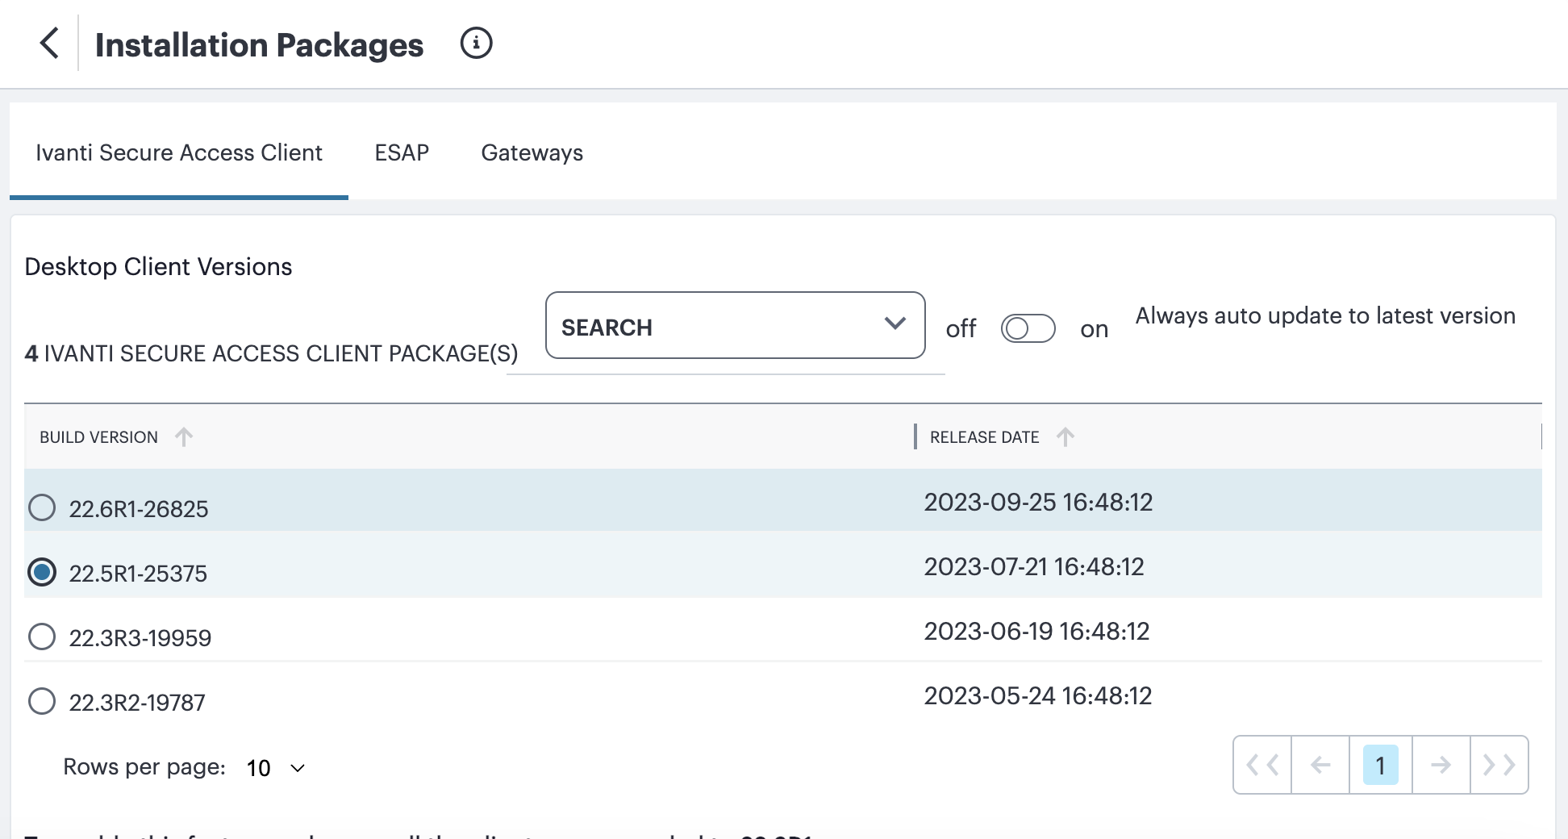Screen dimensions: 1568x839
Task: Click the BUILD VERSION column header
Action: pos(98,437)
